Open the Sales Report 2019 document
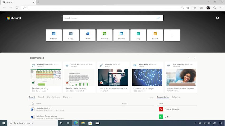Viewport: 225px width, 126px height. pyautogui.click(x=44, y=108)
